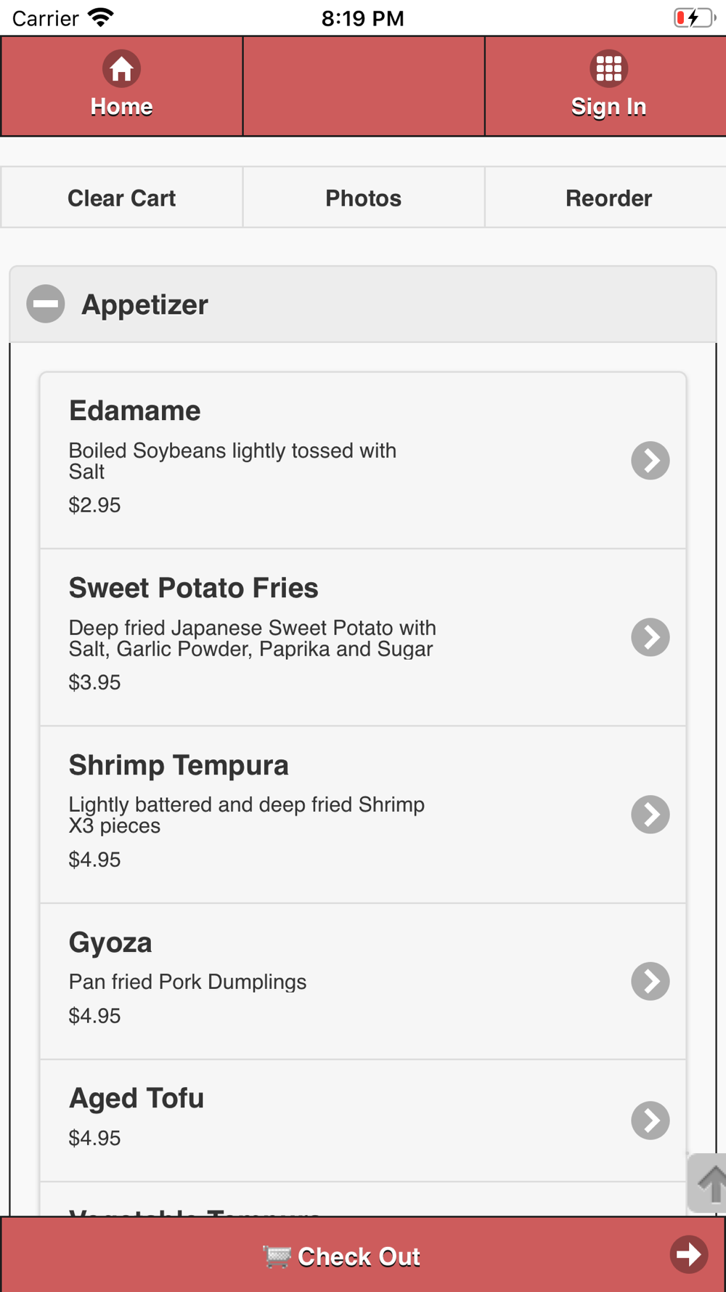726x1292 pixels.
Task: Open Edamame chevron arrow
Action: (x=650, y=460)
